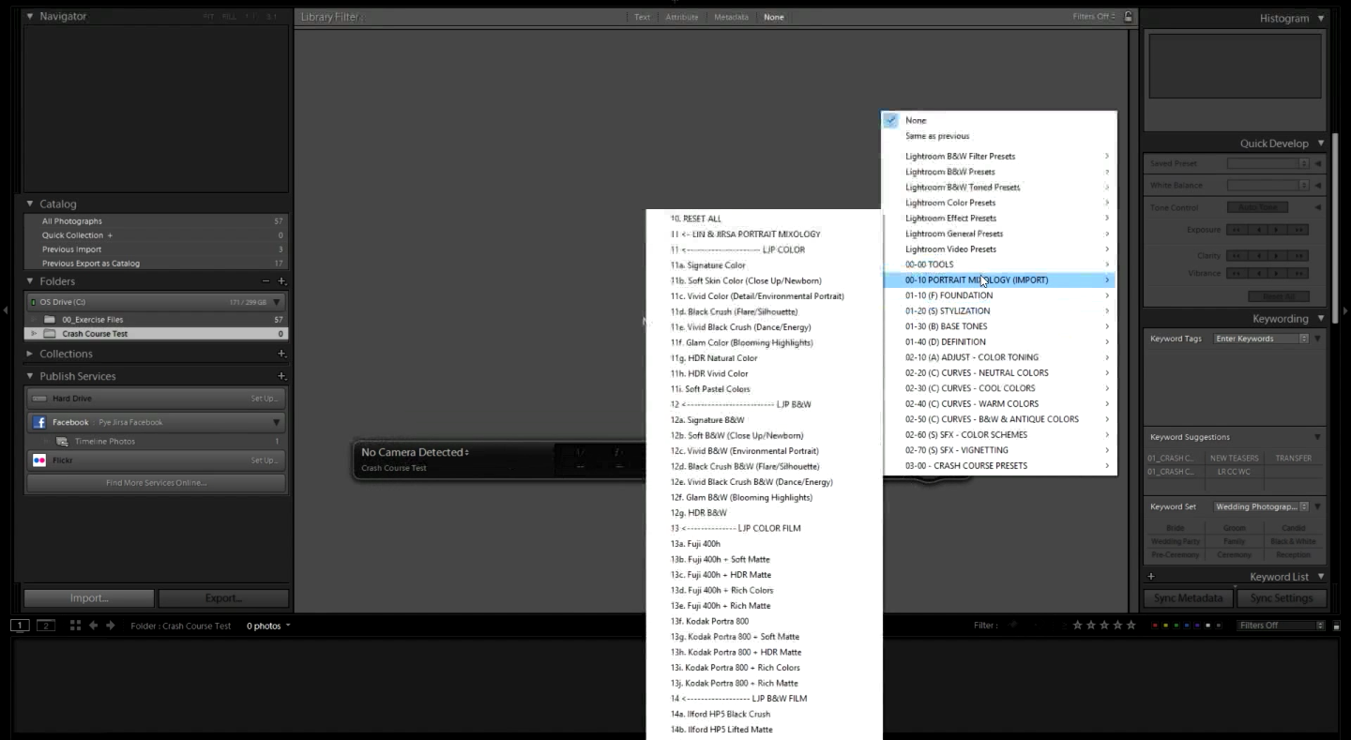Screen dimensions: 1351x740
Task: Click the Auto Tone button
Action: pos(1257,207)
